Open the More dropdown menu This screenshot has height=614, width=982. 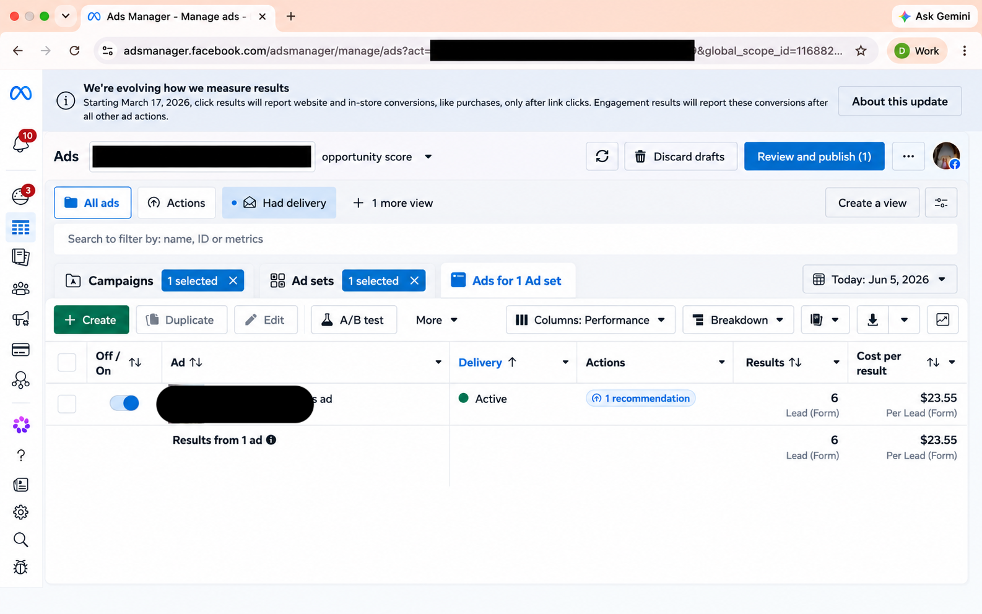coord(437,319)
